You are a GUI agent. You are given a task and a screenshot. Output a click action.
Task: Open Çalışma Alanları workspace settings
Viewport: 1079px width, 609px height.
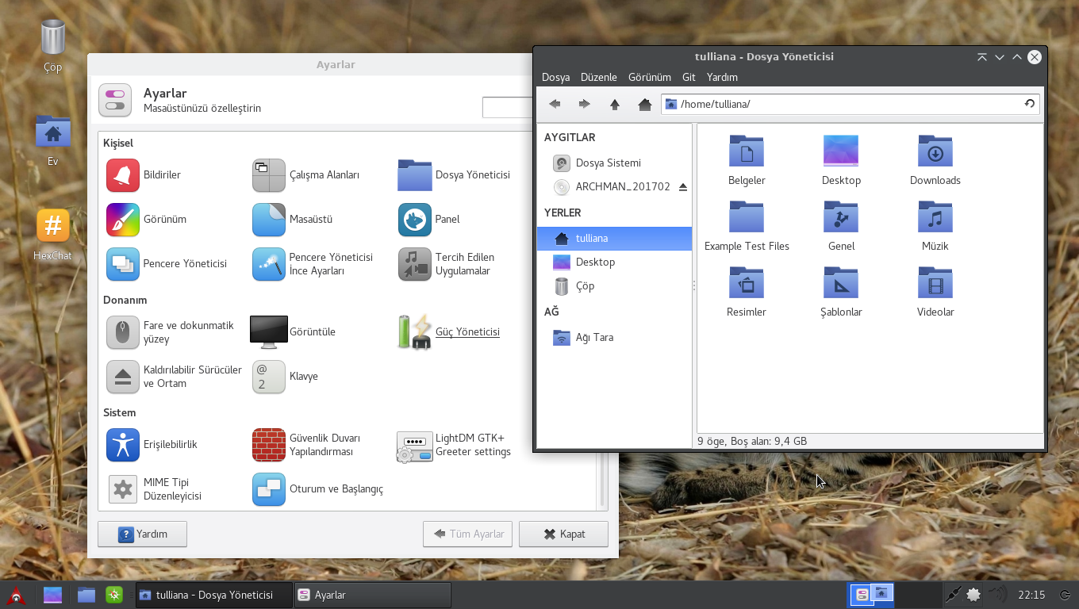(x=306, y=175)
